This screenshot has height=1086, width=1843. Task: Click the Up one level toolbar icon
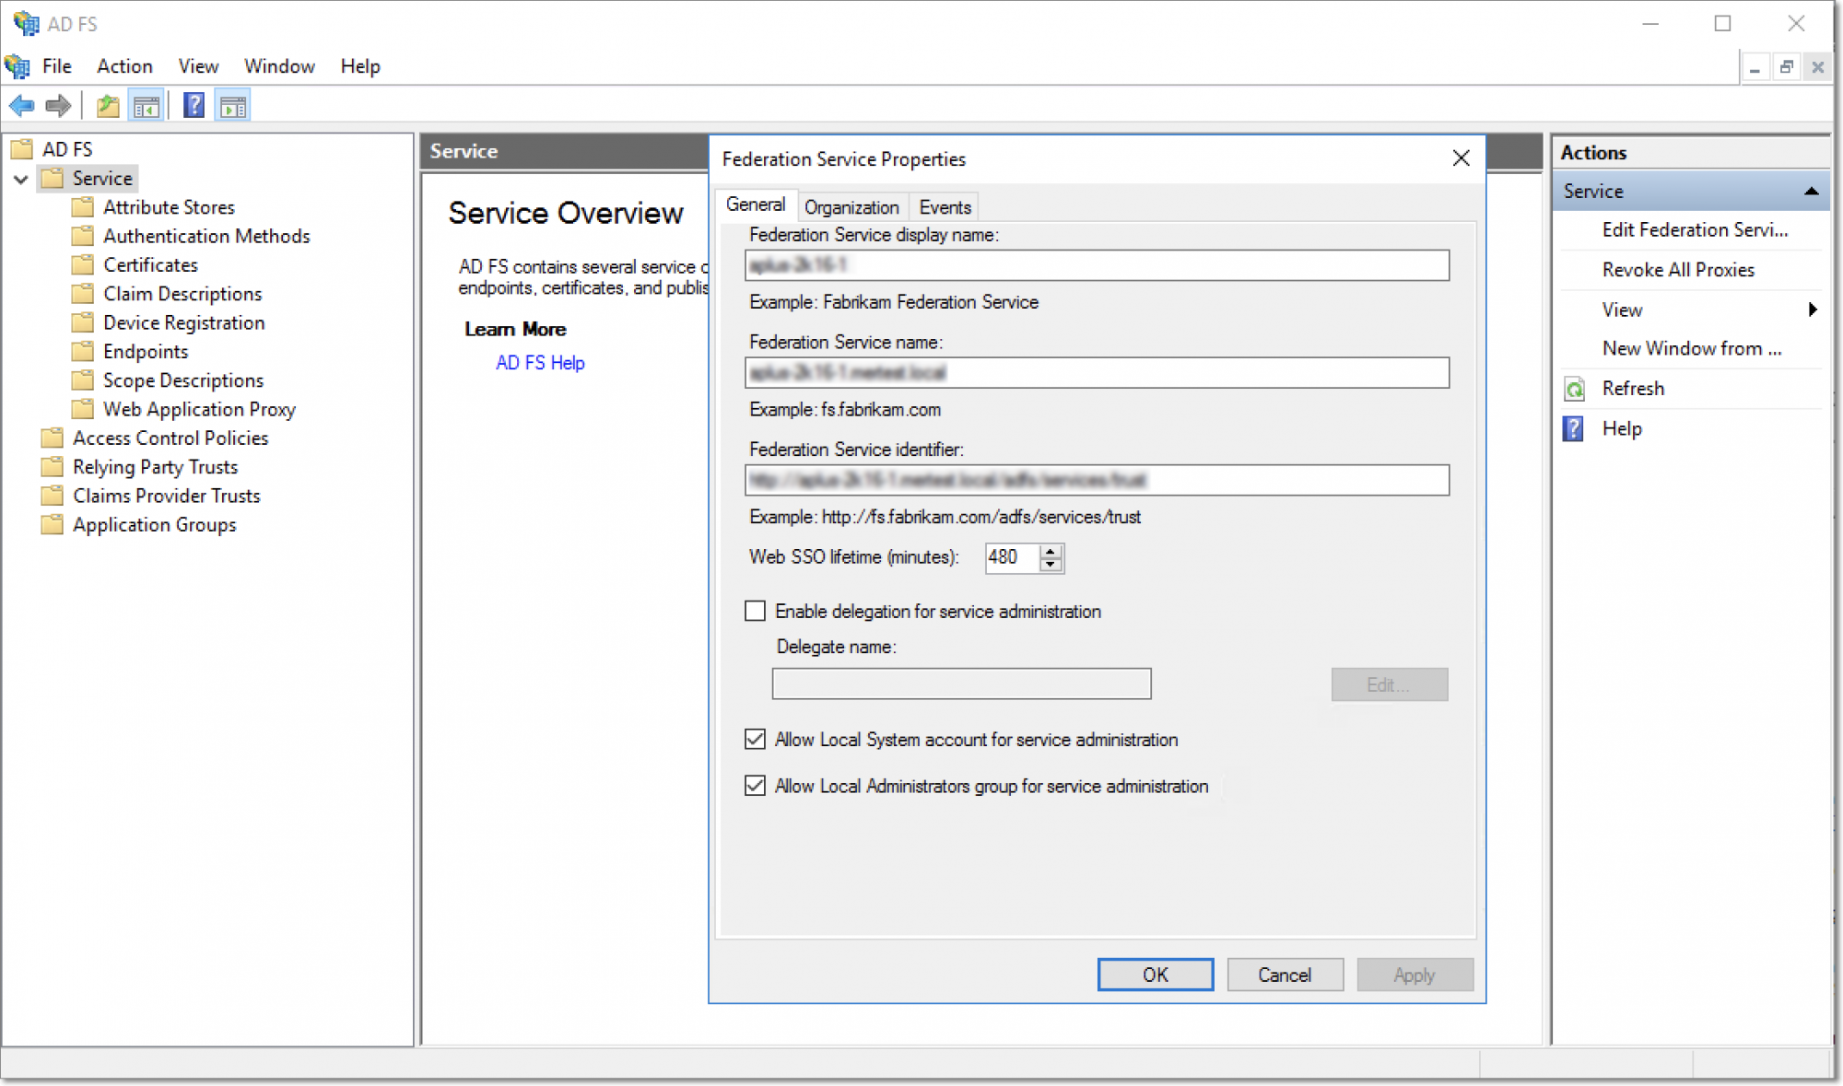(108, 106)
